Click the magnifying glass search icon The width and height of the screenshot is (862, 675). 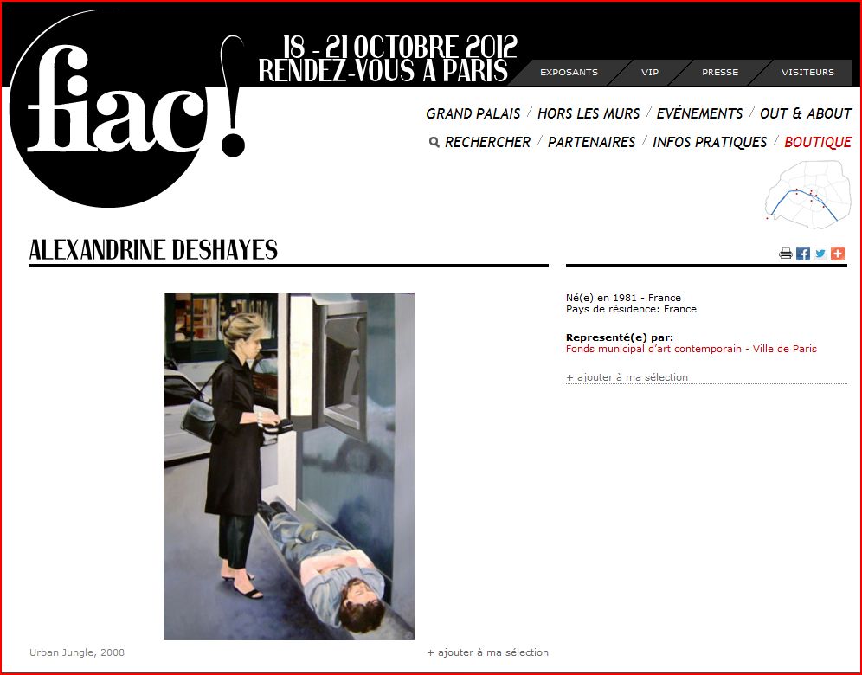[x=434, y=142]
